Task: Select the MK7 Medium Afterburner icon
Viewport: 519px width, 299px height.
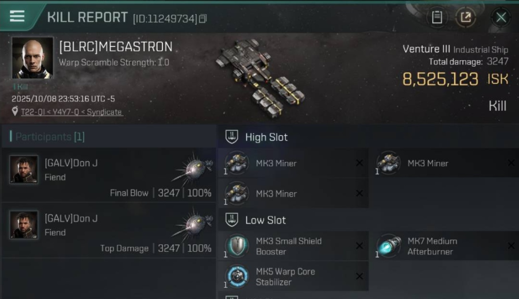Action: tap(389, 246)
